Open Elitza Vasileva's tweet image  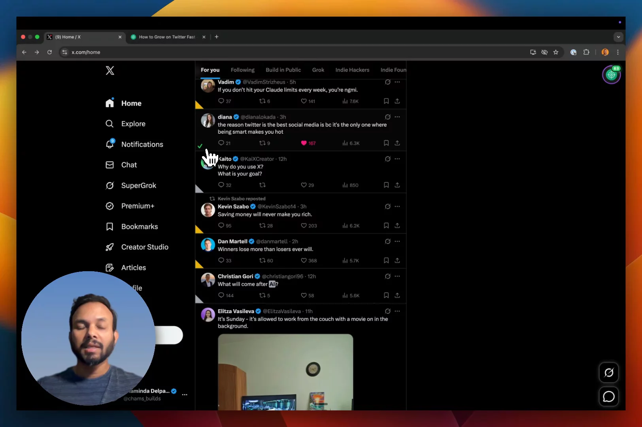point(285,372)
